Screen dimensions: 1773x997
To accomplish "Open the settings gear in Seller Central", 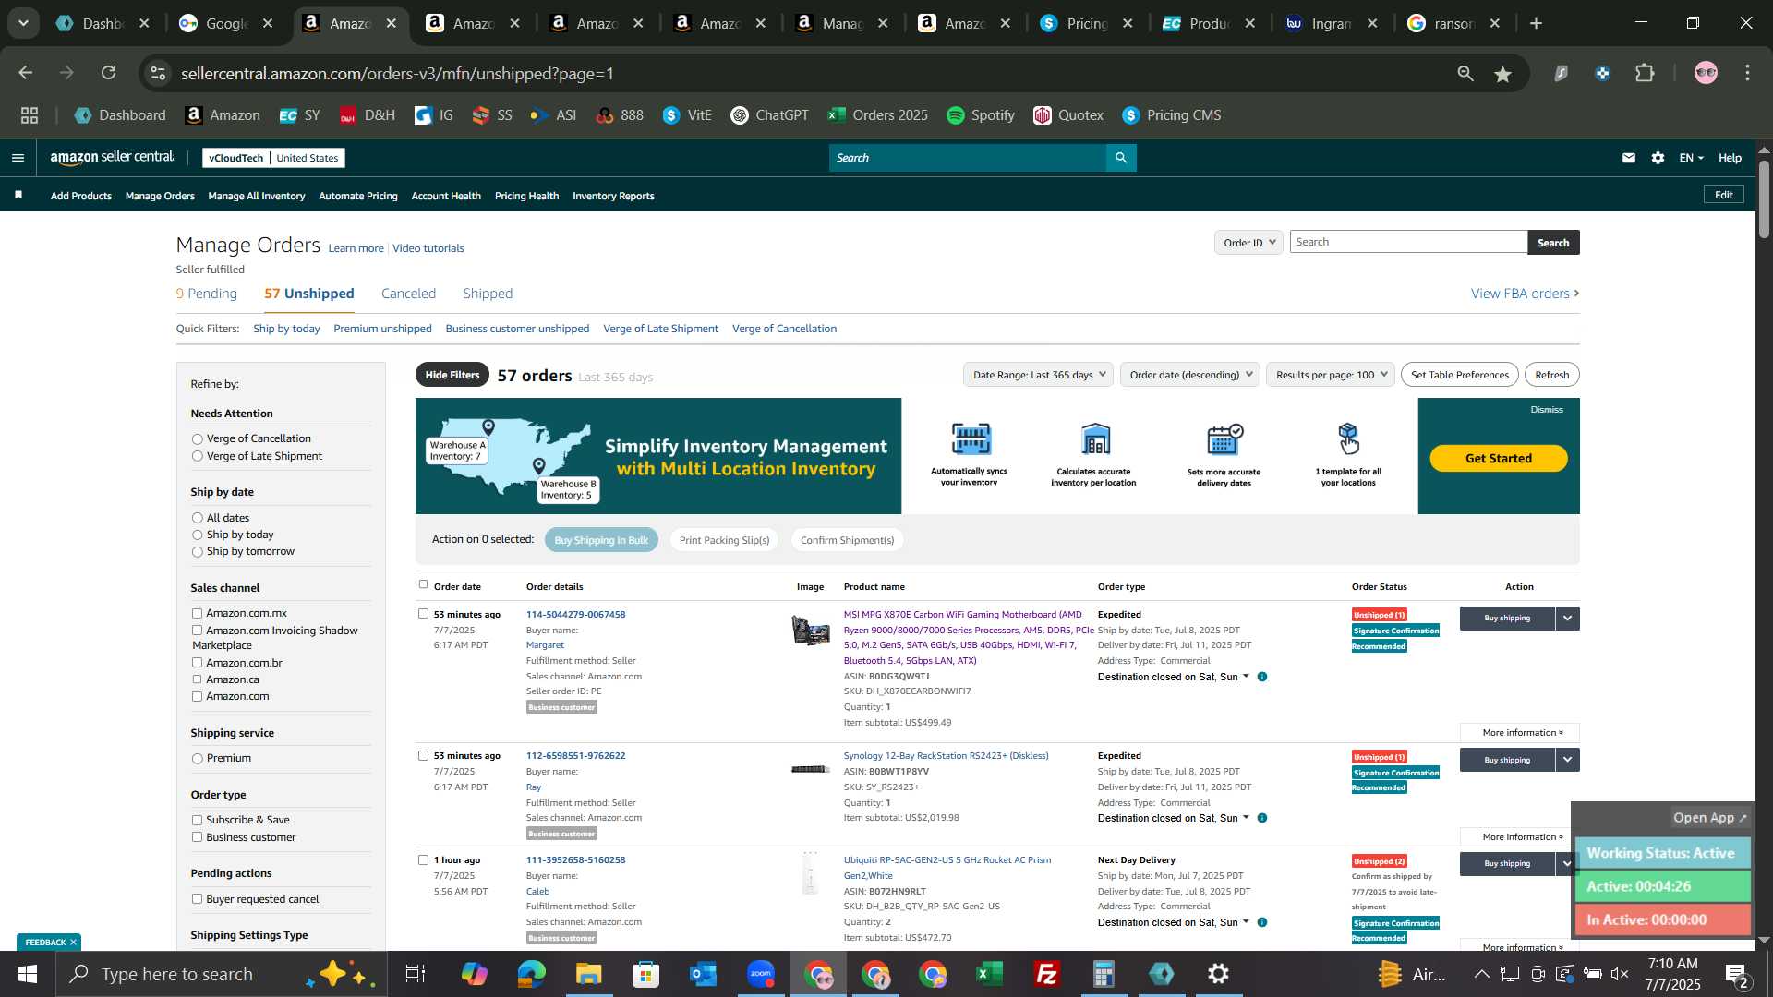I will tap(1658, 158).
